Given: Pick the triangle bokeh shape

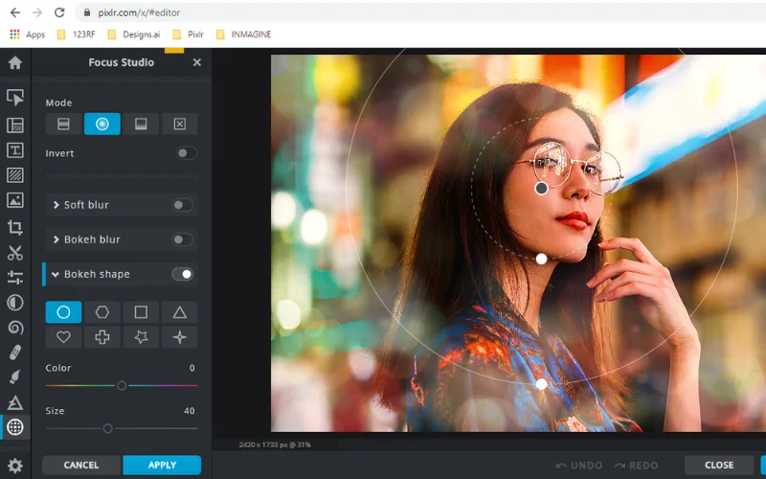Looking at the screenshot, I should [179, 312].
